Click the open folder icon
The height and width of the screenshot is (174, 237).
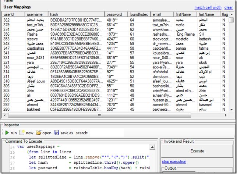(39, 132)
